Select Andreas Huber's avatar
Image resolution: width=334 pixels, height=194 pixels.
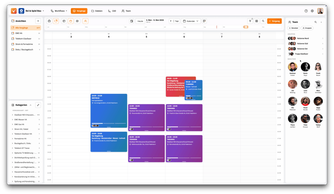(x=293, y=67)
